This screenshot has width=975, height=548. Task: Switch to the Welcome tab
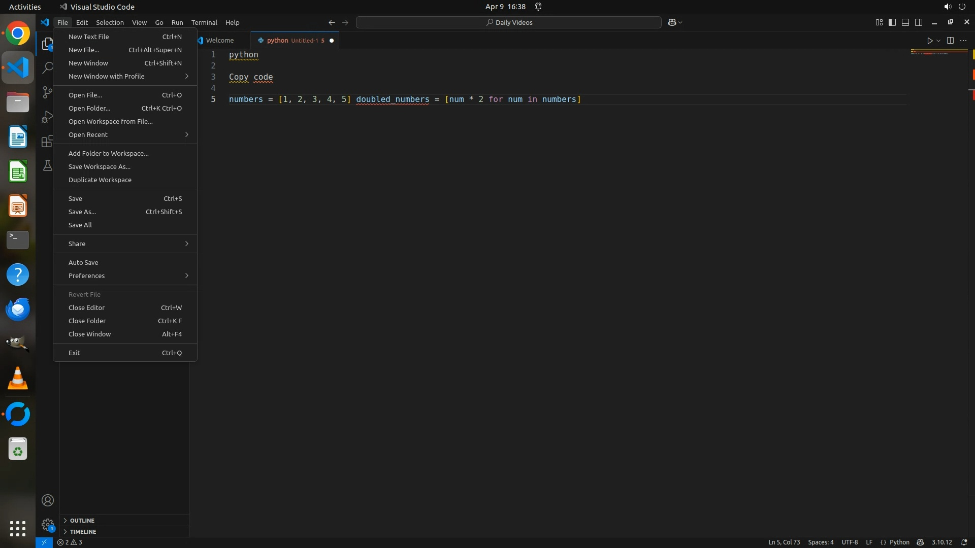[219, 40]
